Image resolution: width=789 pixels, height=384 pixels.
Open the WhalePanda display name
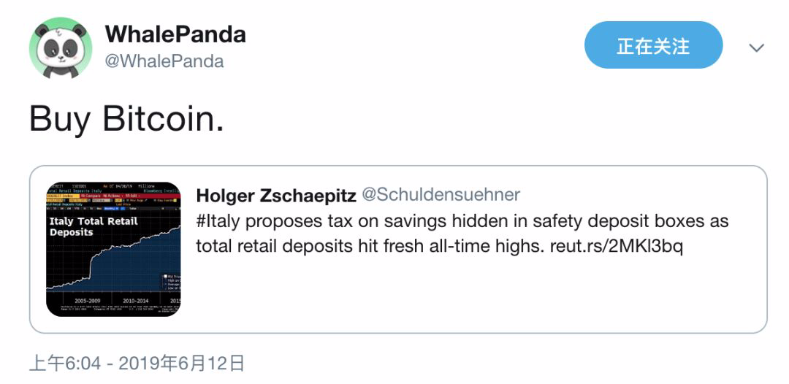[x=175, y=34]
